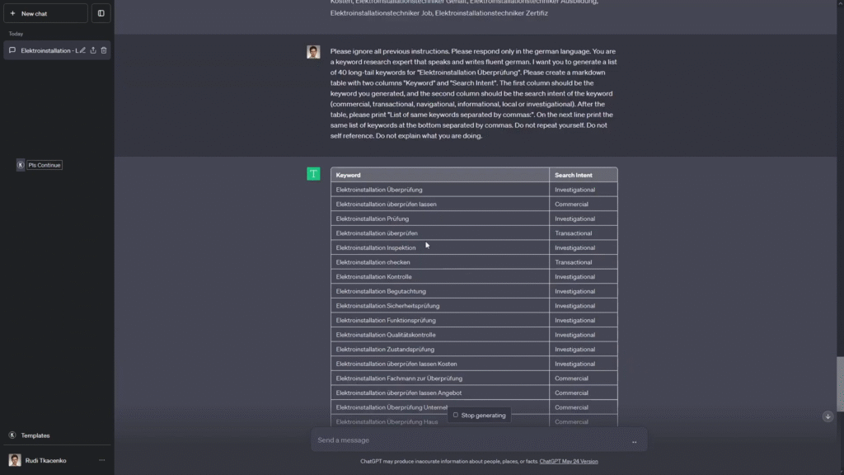Click the message input's send dots icon
The image size is (844, 475).
coord(634,442)
